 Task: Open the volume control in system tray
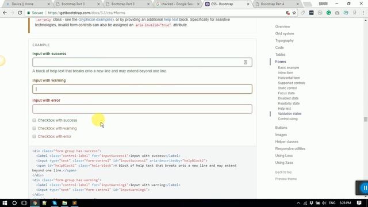pyautogui.click(x=324, y=203)
